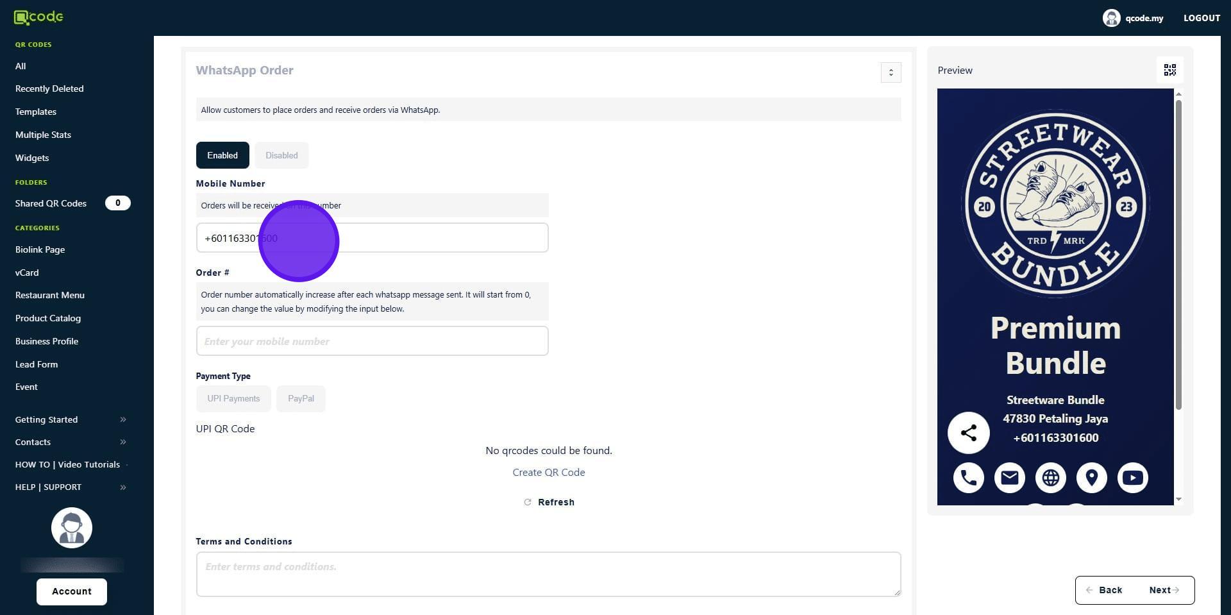Click the preview panel scrollbar
Viewport: 1231px width, 615px height.
coord(1178,255)
